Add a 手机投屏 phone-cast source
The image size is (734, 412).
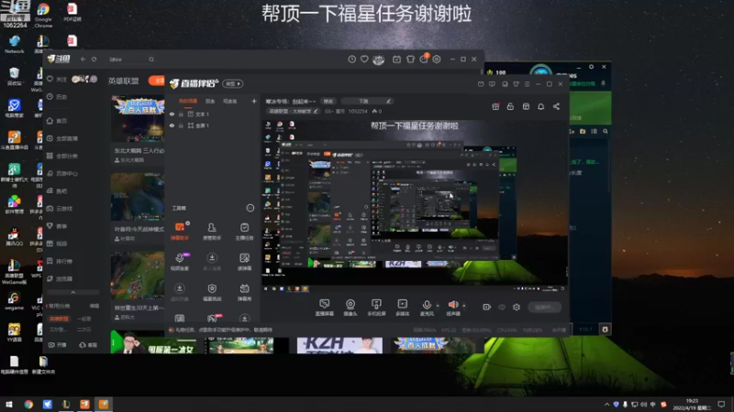(376, 308)
